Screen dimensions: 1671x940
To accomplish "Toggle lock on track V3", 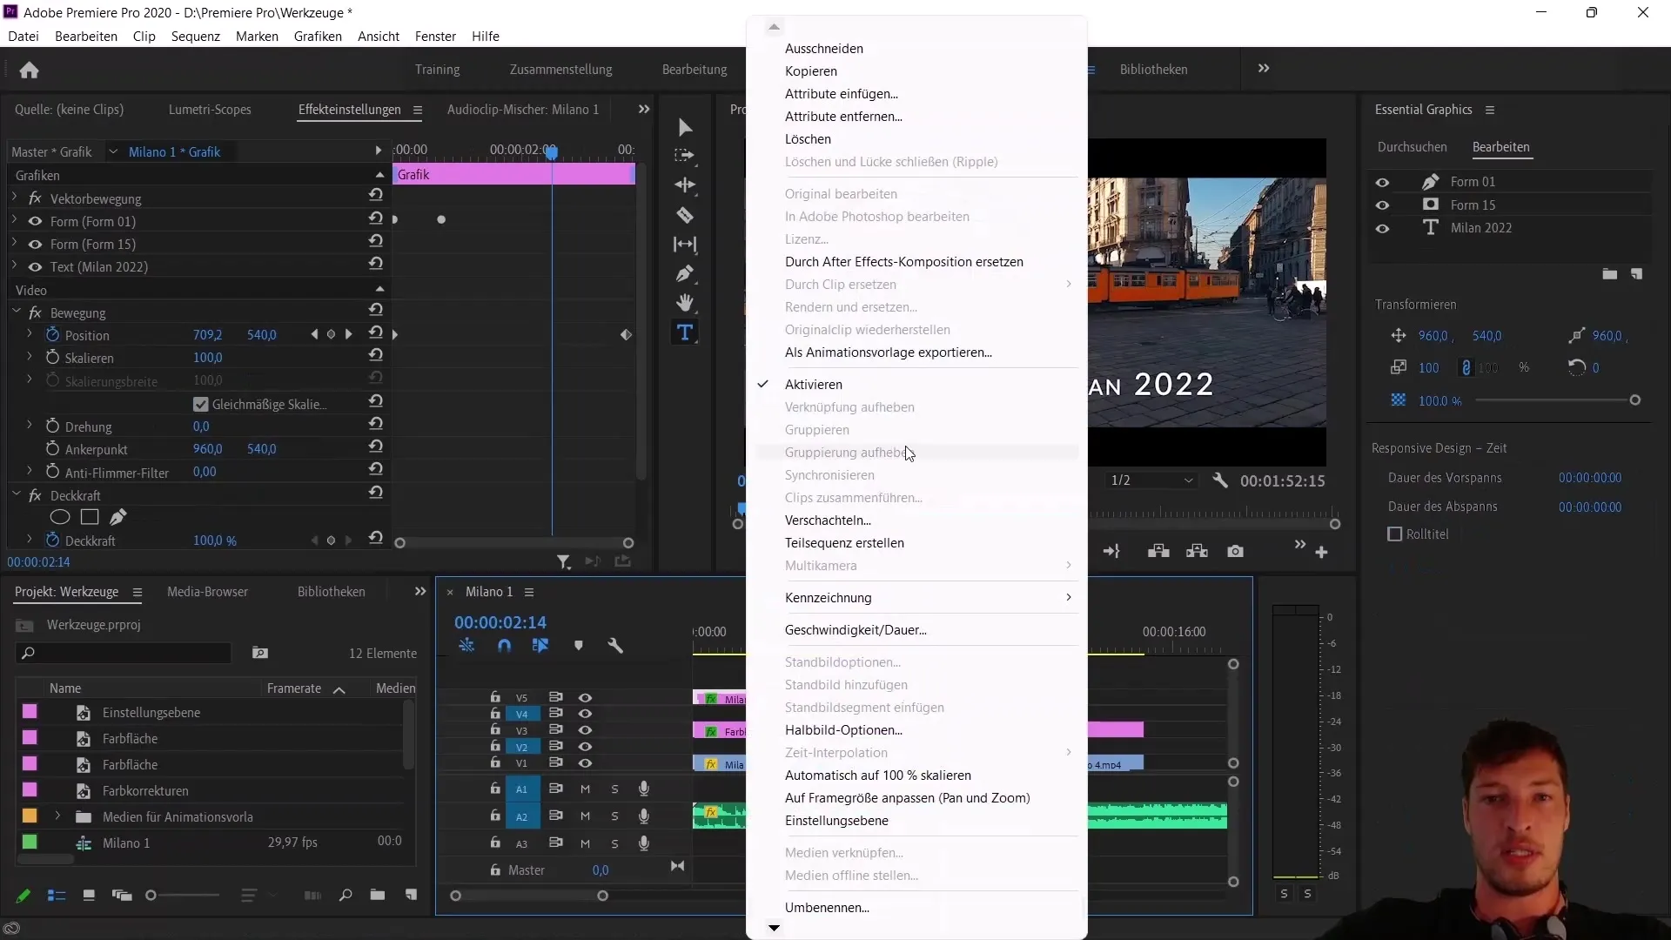I will click(495, 730).
